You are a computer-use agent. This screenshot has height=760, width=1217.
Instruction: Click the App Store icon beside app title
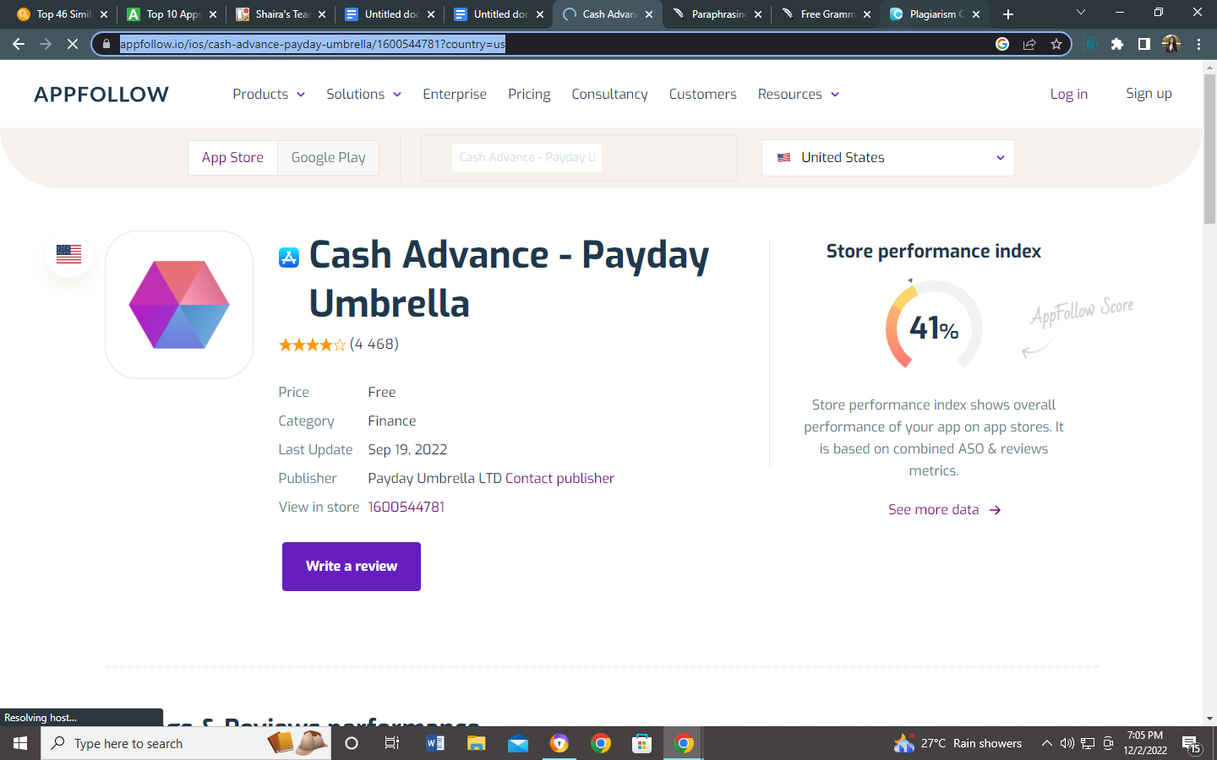(289, 258)
